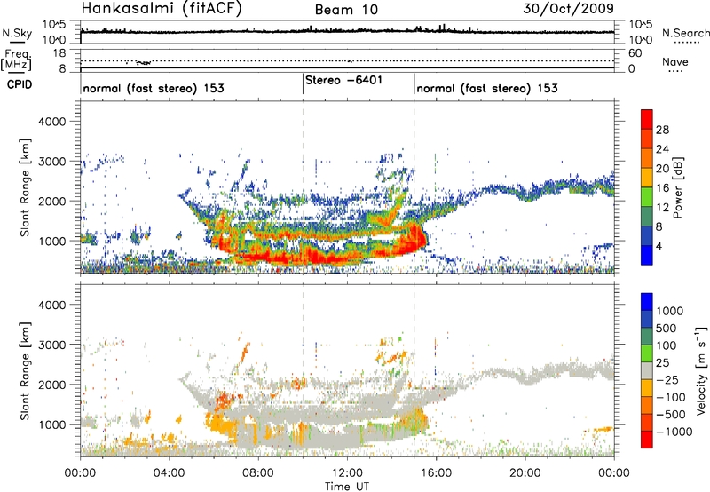
Task: Click the 'N.Sky' legend label
Action: 17,34
